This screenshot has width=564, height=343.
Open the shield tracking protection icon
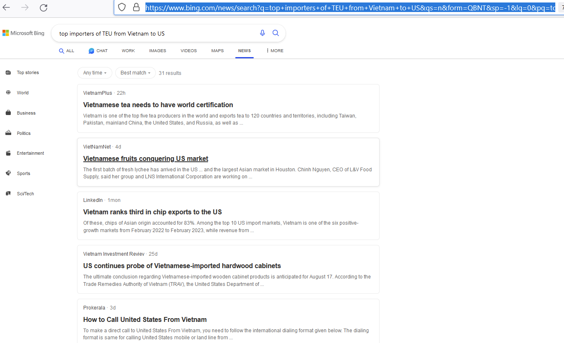pyautogui.click(x=121, y=7)
